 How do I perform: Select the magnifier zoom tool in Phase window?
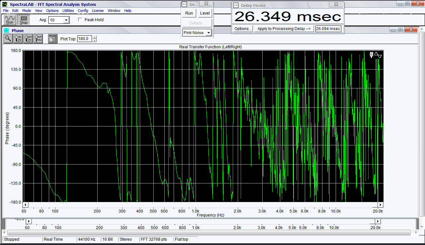[x=8, y=39]
